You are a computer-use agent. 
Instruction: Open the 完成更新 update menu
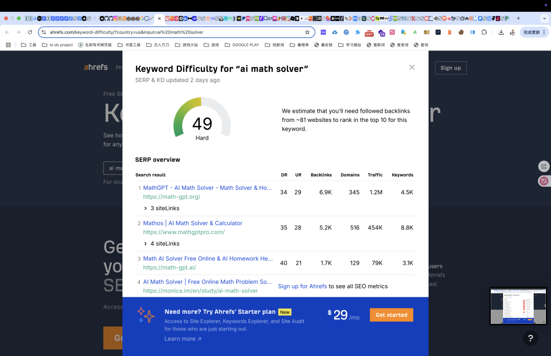534,32
